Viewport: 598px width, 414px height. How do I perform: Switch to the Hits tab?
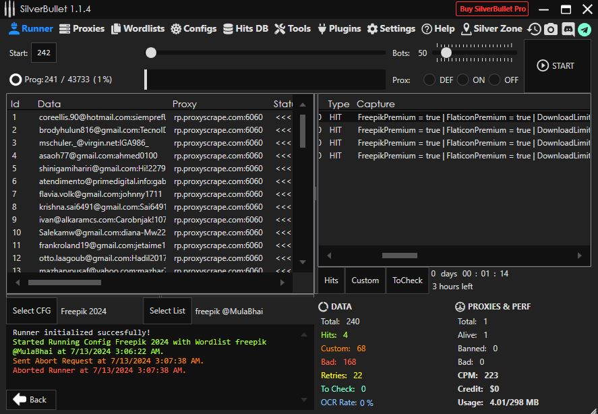tap(331, 280)
